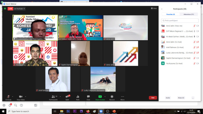Stop Video camera button
203x114 pixels.
[x=21, y=98]
